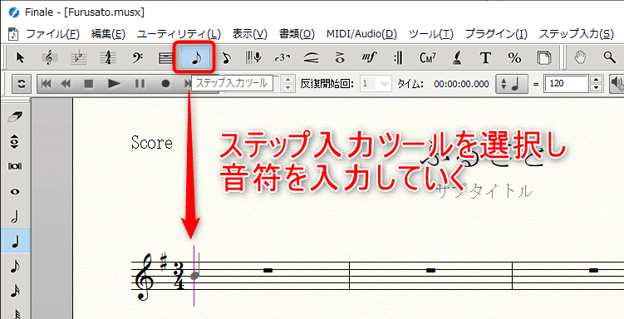Click the Score label on the page
This screenshot has height=319, width=624.
click(152, 143)
